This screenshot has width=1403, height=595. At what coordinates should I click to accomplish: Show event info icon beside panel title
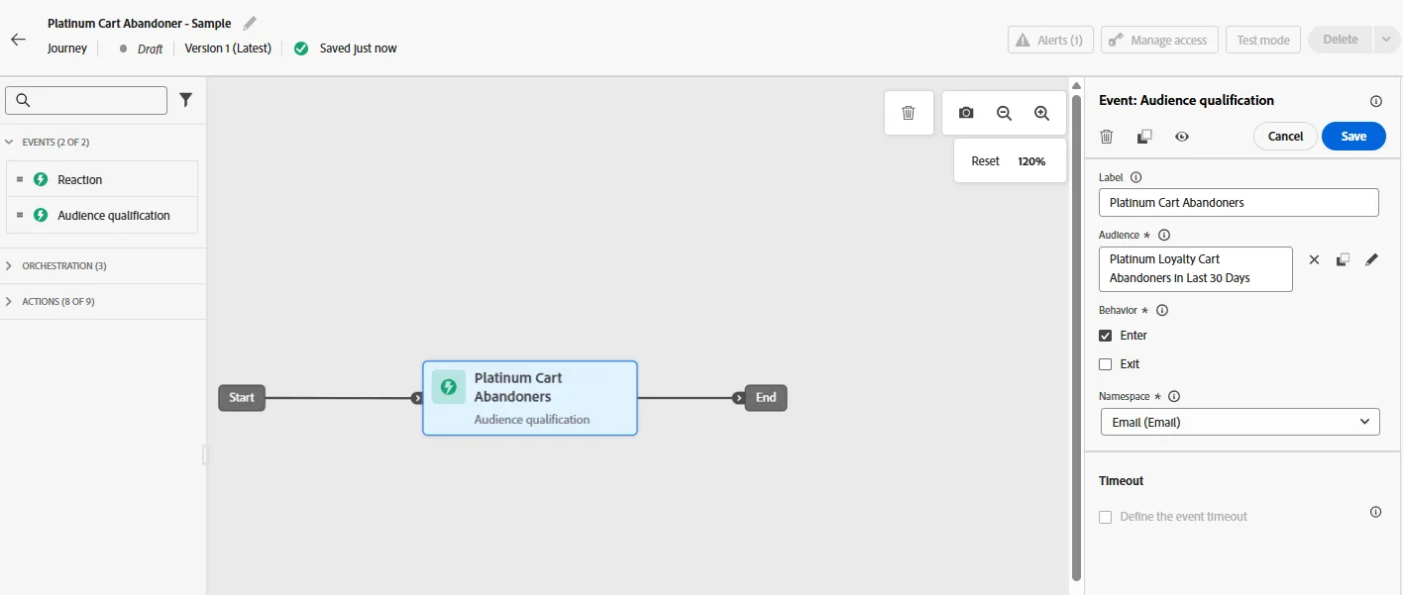click(1375, 101)
